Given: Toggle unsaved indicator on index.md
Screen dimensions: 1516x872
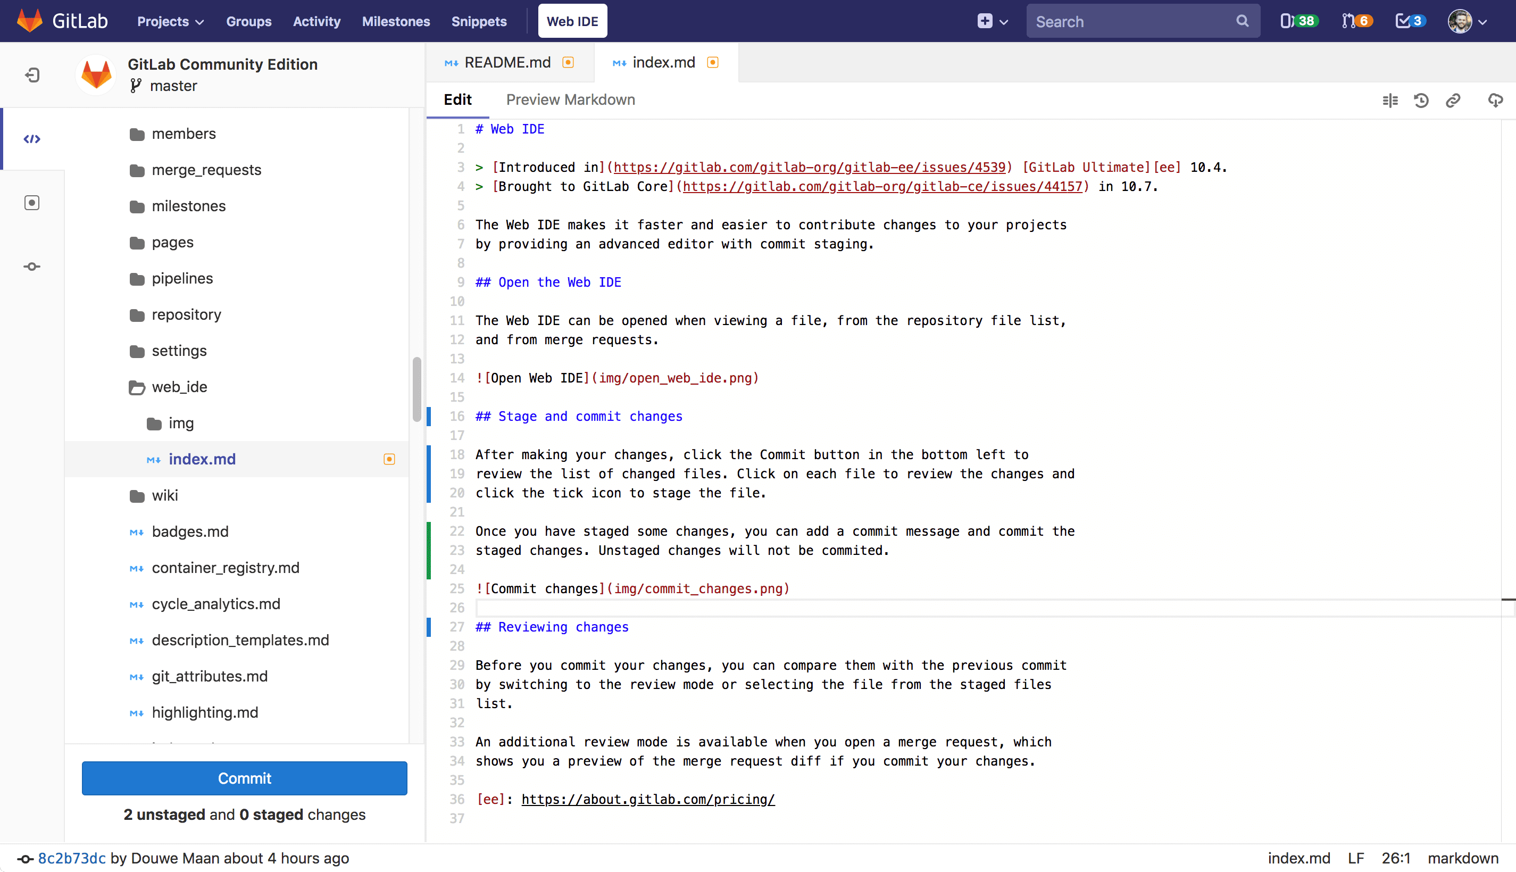Looking at the screenshot, I should pyautogui.click(x=712, y=62).
